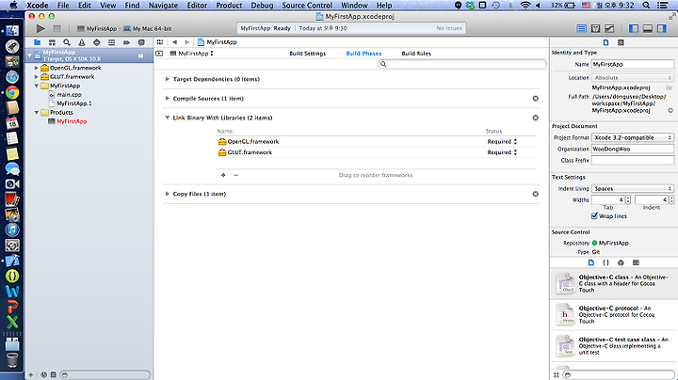Viewport: 678px width, 380px height.
Task: Change GLUT.framework Required status
Action: 502,152
